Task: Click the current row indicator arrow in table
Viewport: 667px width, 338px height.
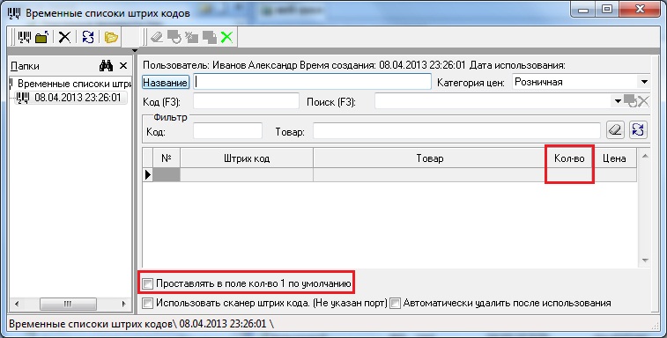Action: coord(148,174)
